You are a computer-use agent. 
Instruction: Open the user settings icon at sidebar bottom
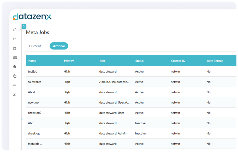tap(15, 94)
